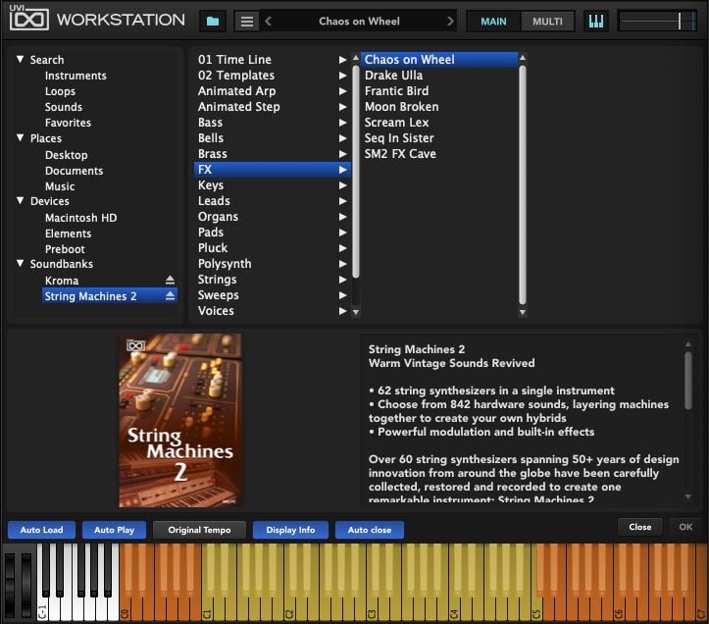Go to previous preset arrow
This screenshot has width=709, height=624.
[x=268, y=22]
